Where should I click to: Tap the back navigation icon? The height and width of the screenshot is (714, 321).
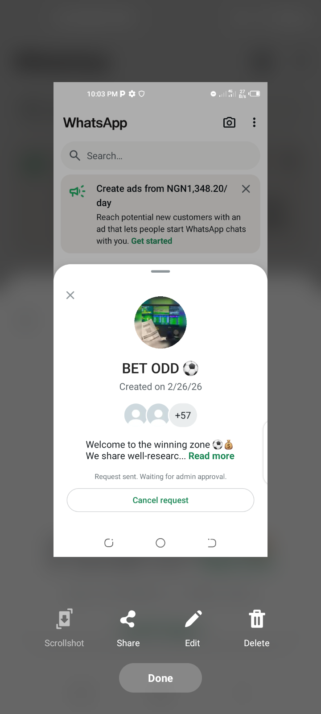click(x=212, y=543)
